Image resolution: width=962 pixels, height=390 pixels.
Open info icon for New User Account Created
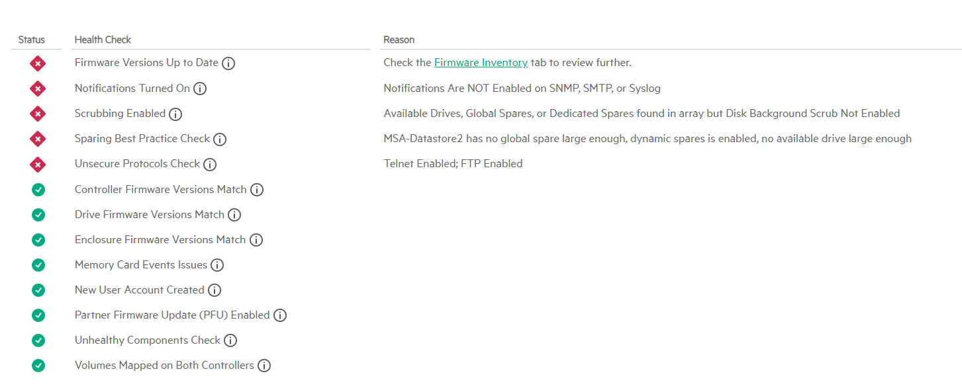point(215,290)
